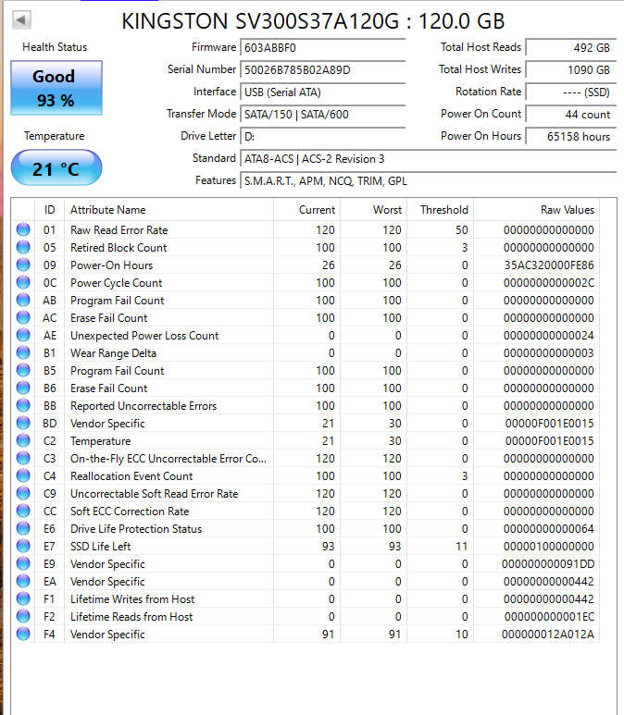Select status icon for E9 Vendor Specific
Image resolution: width=624 pixels, height=715 pixels.
23,563
